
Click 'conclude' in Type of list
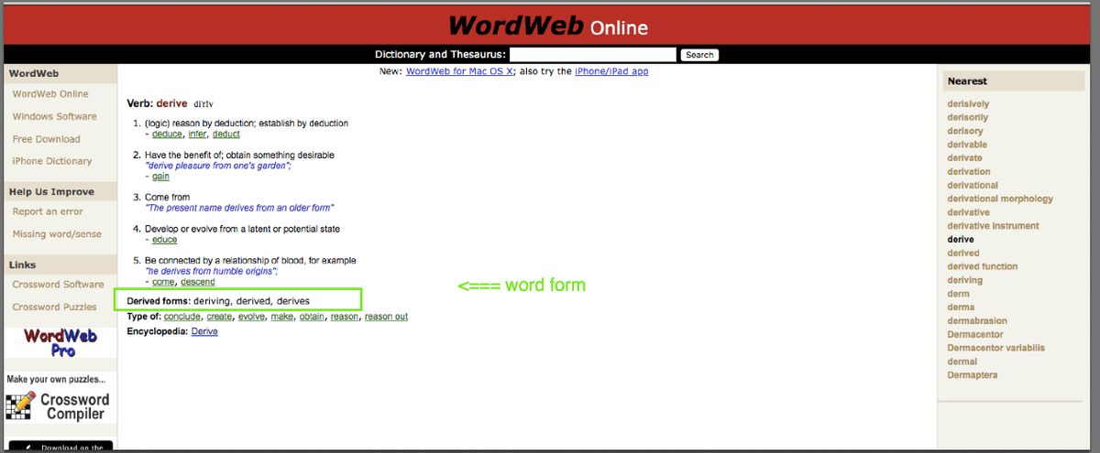click(x=183, y=317)
